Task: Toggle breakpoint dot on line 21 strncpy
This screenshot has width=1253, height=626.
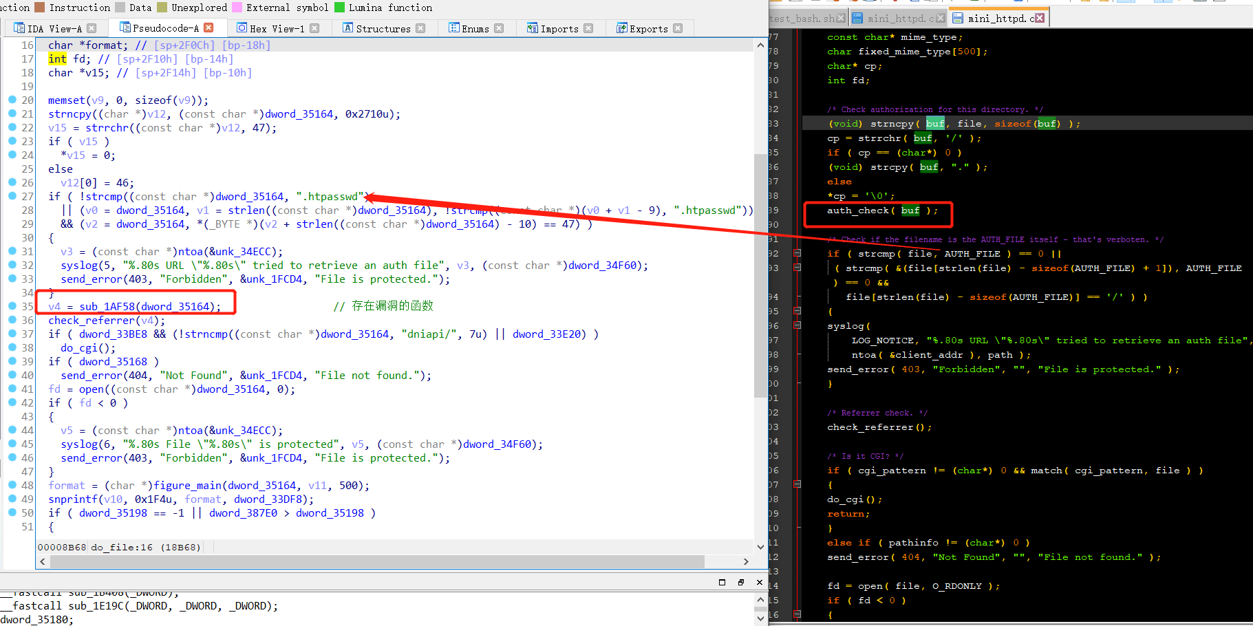Action: coord(12,114)
